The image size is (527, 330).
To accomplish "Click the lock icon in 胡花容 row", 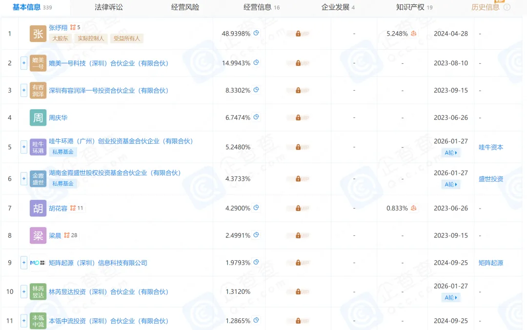I will 298,208.
